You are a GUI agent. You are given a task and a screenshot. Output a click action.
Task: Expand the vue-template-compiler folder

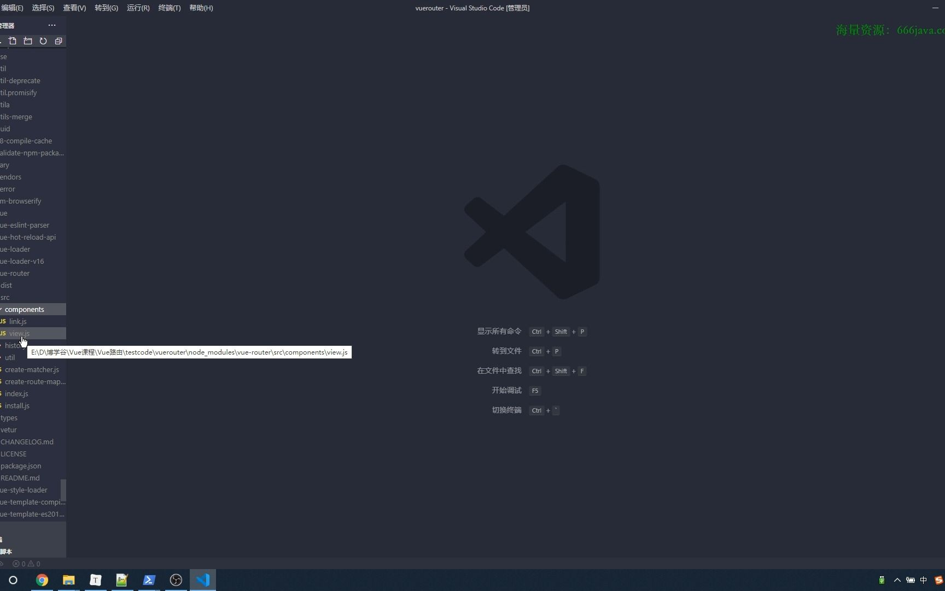point(33,502)
